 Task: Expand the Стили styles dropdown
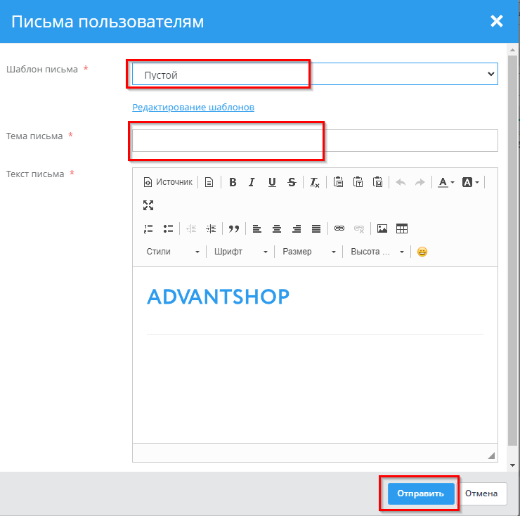[173, 252]
